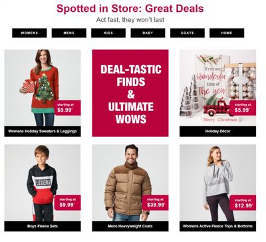Click the $12.99 starting price badge
Viewport: 266px width, 242px height.
[x=243, y=203]
